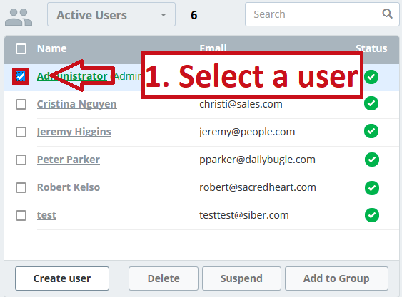This screenshot has height=297, width=402.
Task: Open the Cristina Nguyen user link
Action: 77,104
